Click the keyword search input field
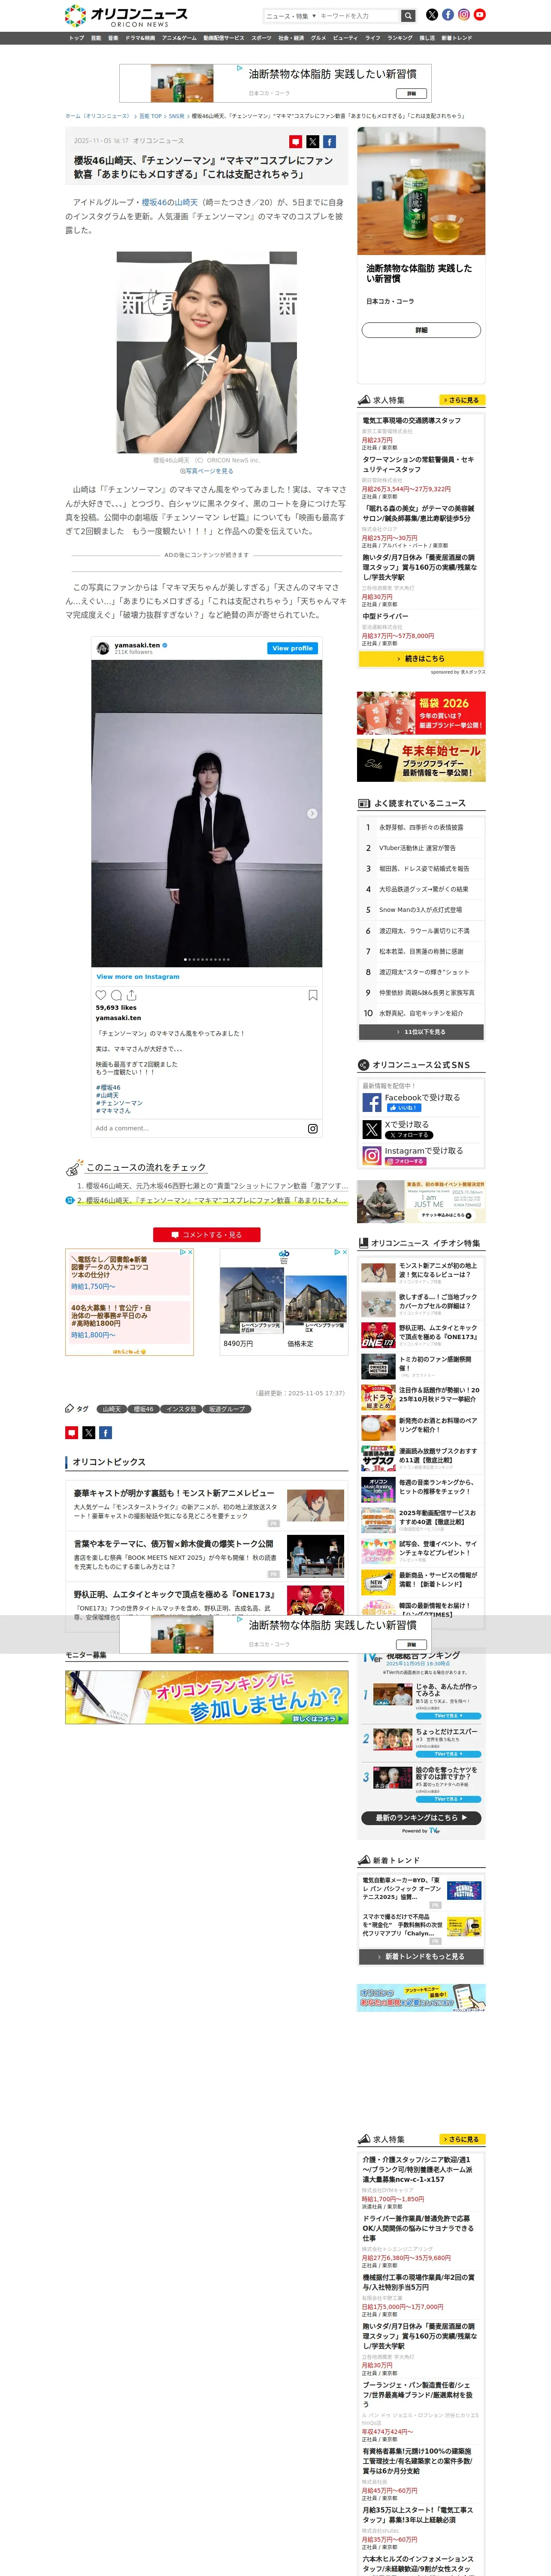The image size is (551, 2576). tap(359, 16)
